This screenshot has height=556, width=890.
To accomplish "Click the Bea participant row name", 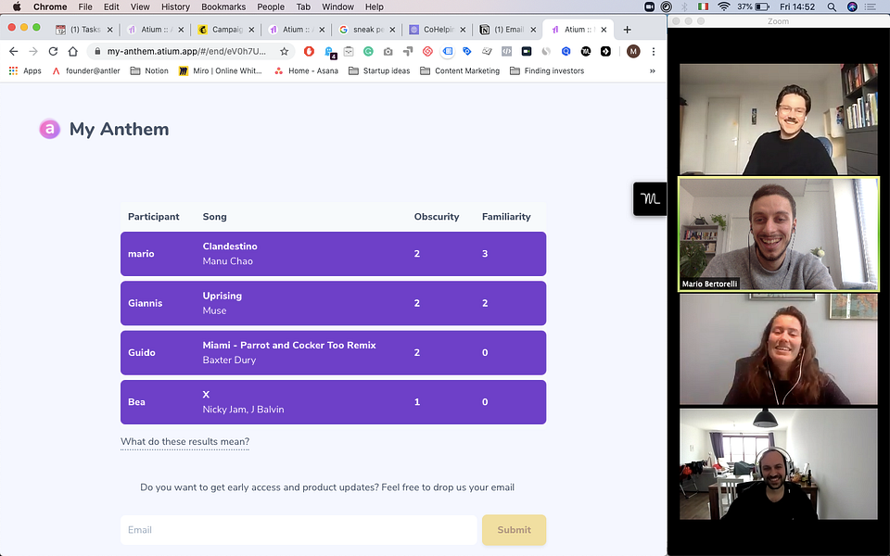I will pyautogui.click(x=136, y=401).
